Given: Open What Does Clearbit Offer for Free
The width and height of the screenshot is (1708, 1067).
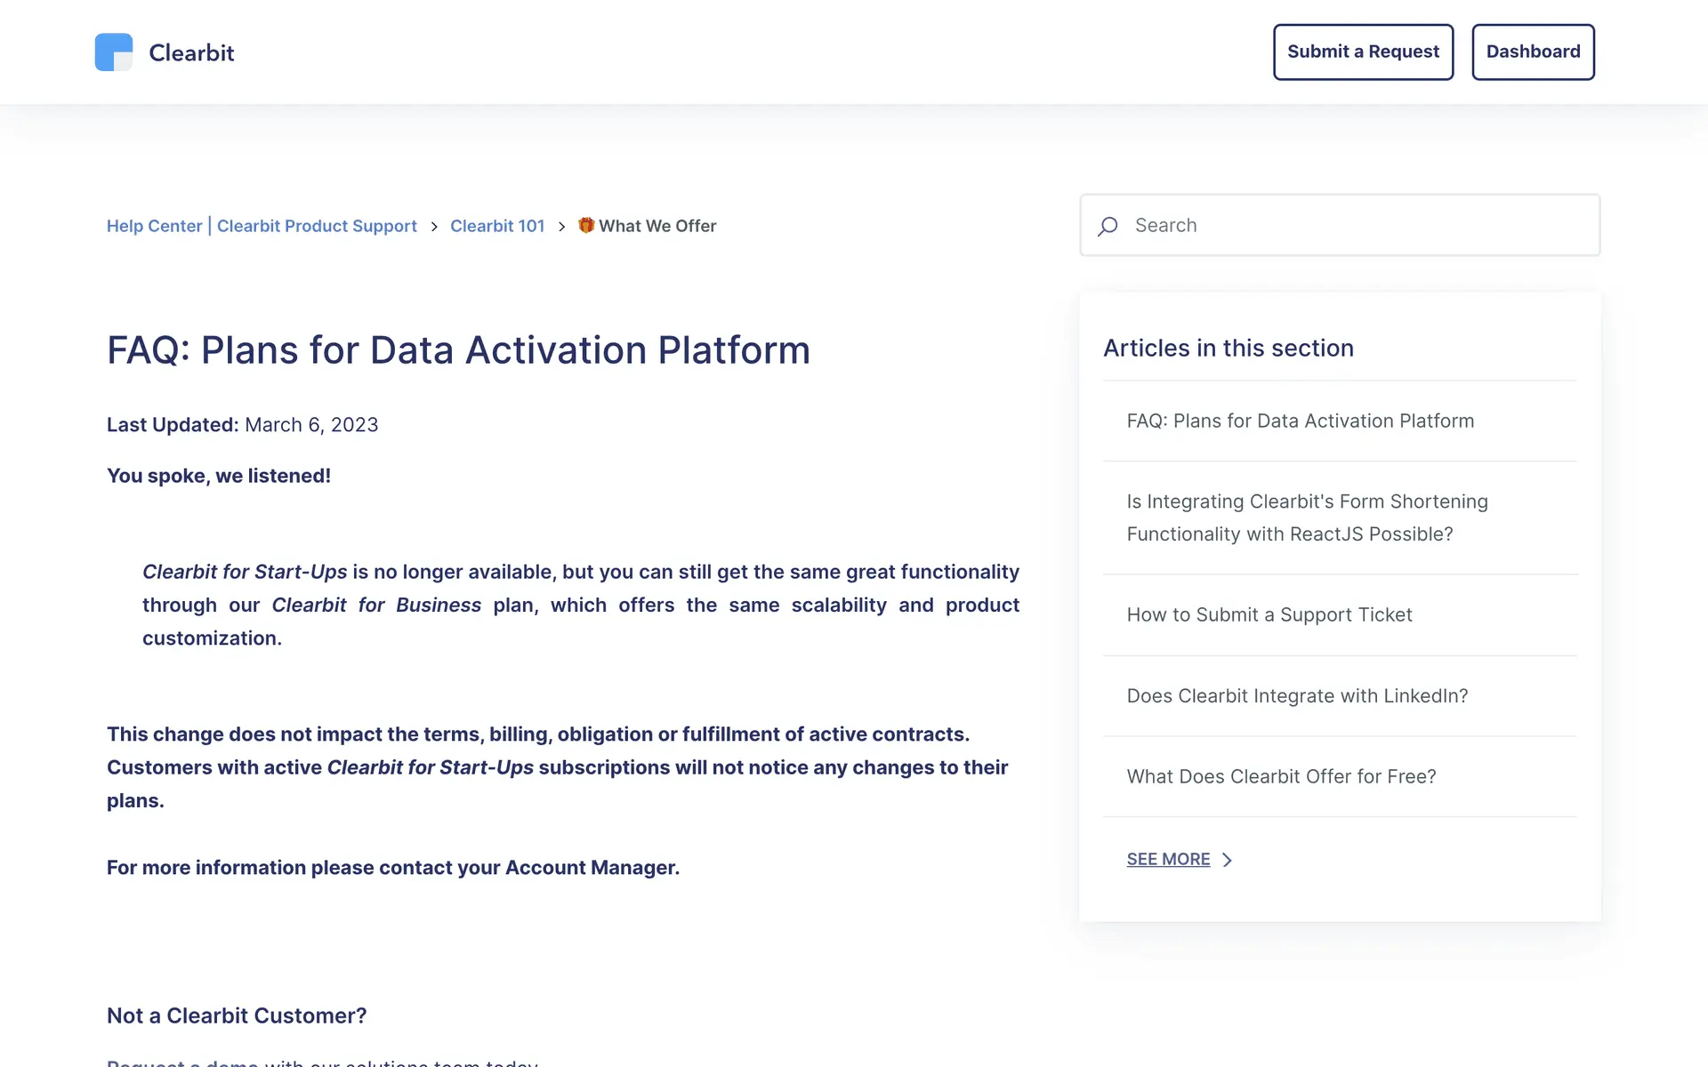Looking at the screenshot, I should tap(1280, 776).
